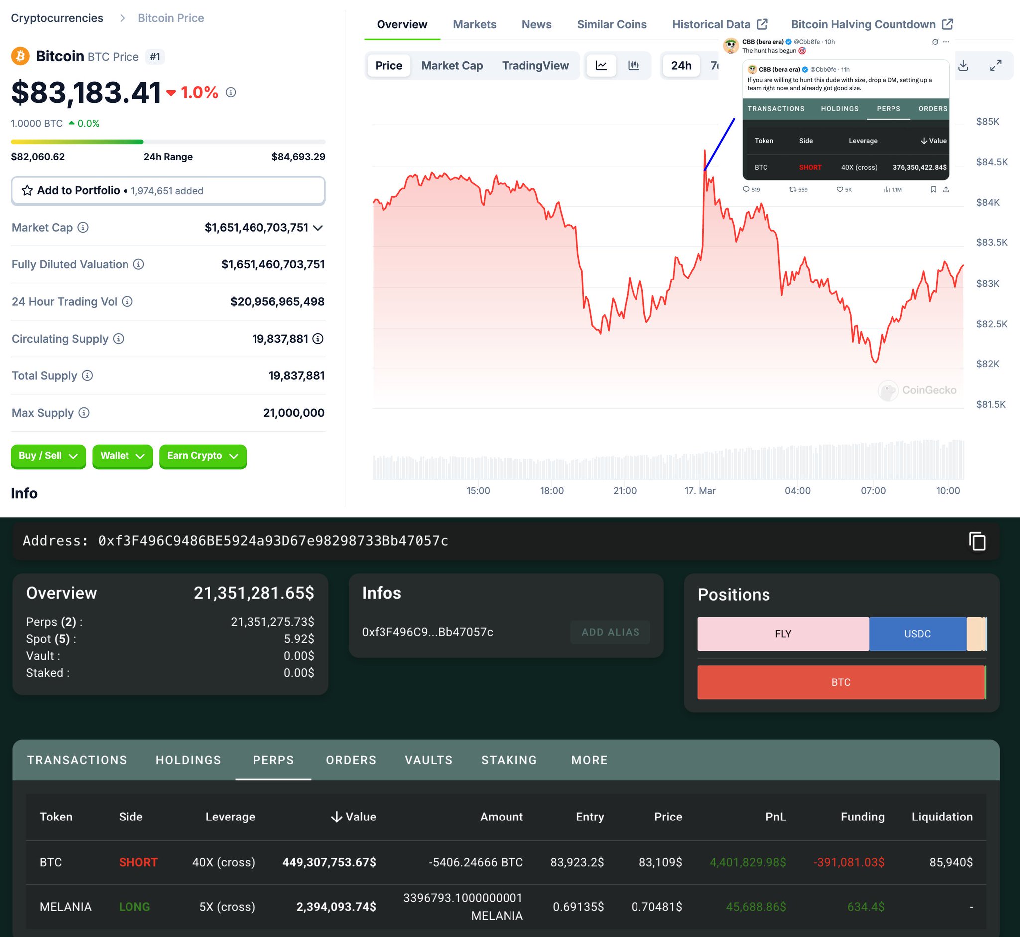Screen dimensions: 1020x937
Task: Click the BTC SHORT perps row value 449,307,753.67$
Action: tap(329, 862)
